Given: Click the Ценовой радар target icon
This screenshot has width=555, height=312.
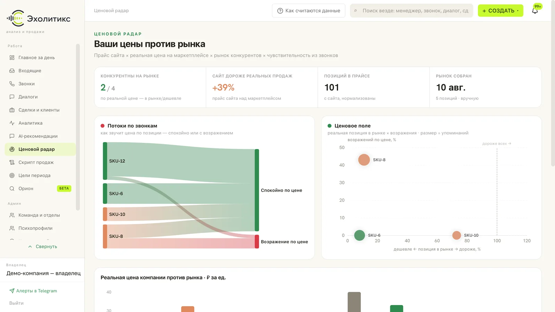Looking at the screenshot, I should pos(12,149).
